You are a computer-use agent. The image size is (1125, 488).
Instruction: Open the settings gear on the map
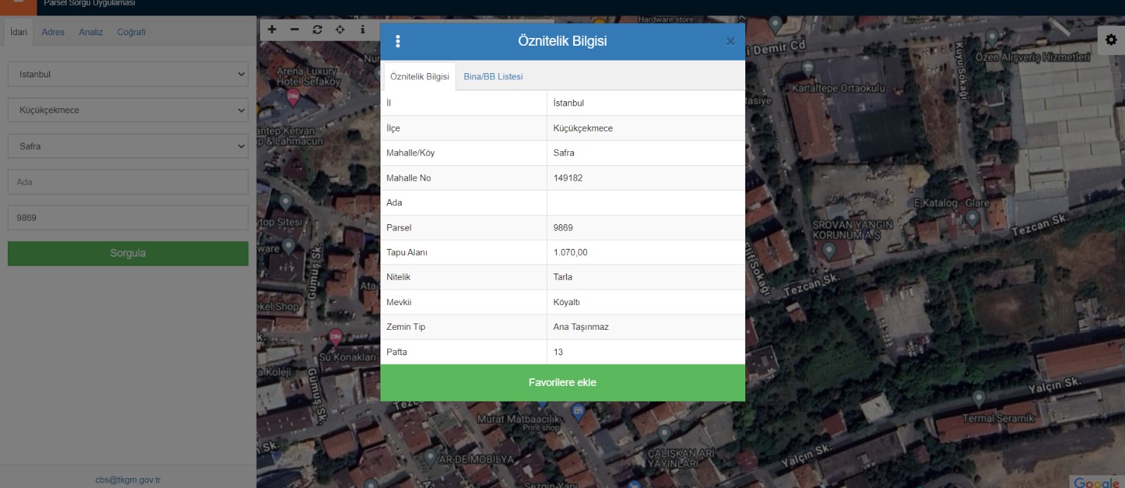pyautogui.click(x=1111, y=40)
